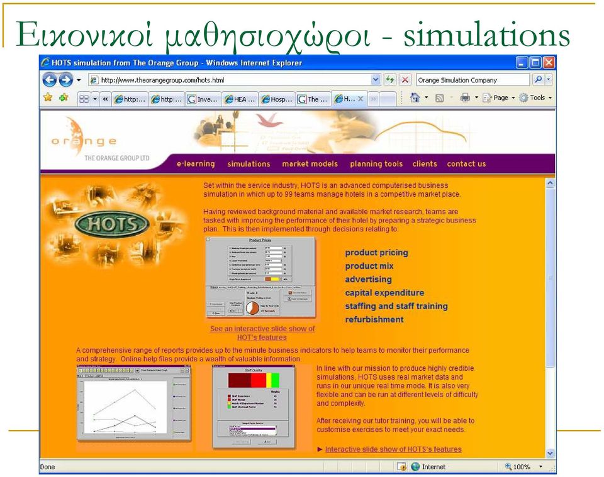
Task: Follow 'Interactive slide show of HOTS's features' link
Action: 393,449
